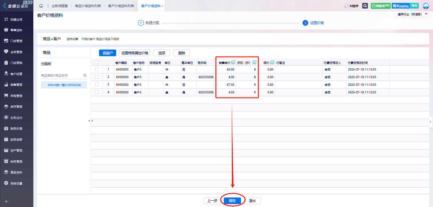Toggle the 销售单价 column header checkbox

tap(233, 63)
